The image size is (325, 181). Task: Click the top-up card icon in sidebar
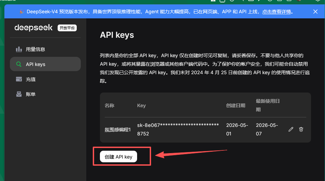(x=19, y=79)
